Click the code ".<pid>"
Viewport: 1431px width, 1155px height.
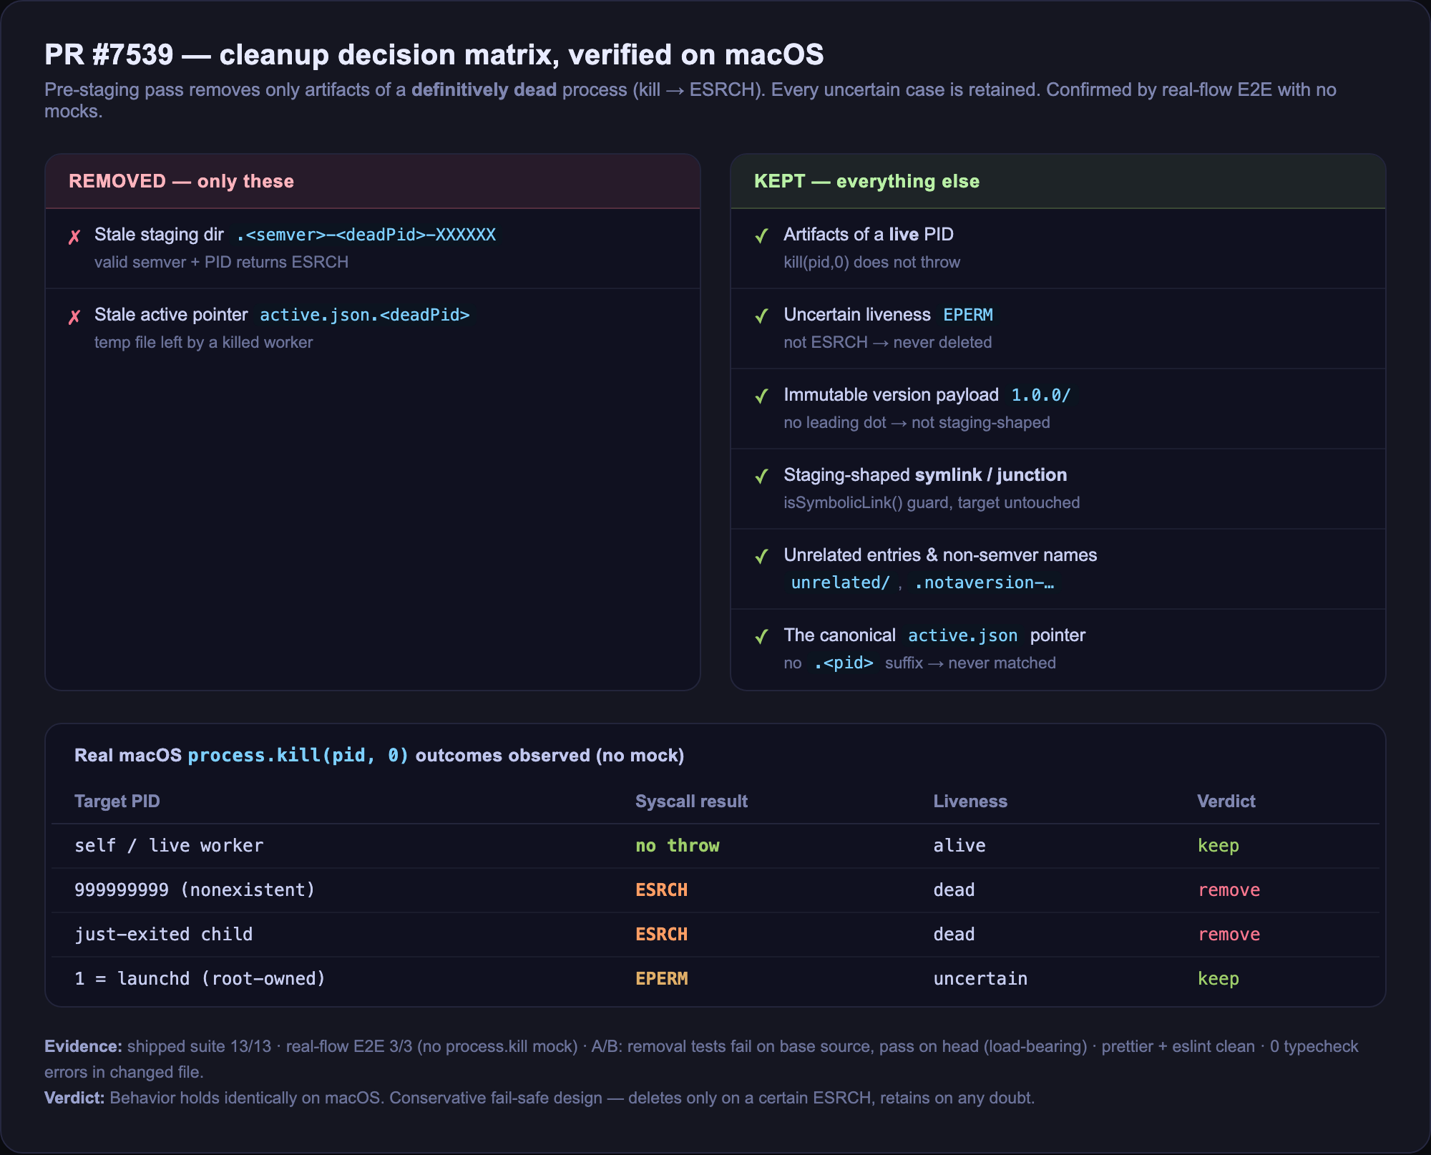click(844, 663)
